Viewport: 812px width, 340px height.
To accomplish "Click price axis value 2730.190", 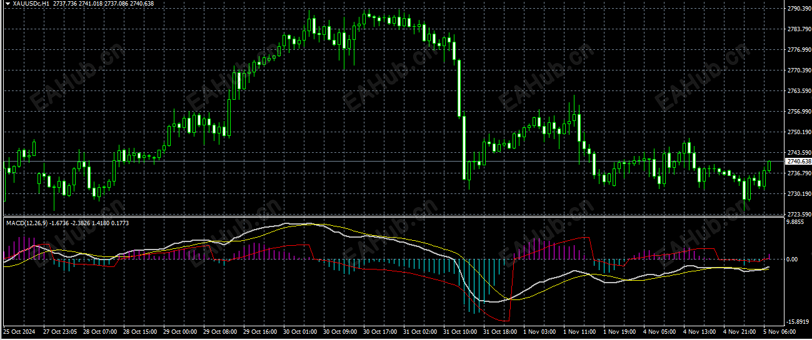I will pos(799,193).
